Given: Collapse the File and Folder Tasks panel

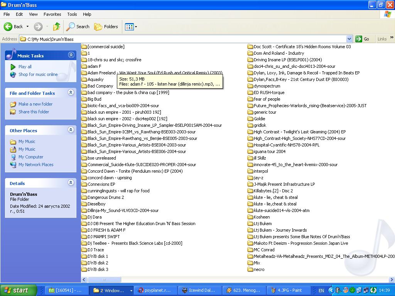Looking at the screenshot, I should point(71,92).
